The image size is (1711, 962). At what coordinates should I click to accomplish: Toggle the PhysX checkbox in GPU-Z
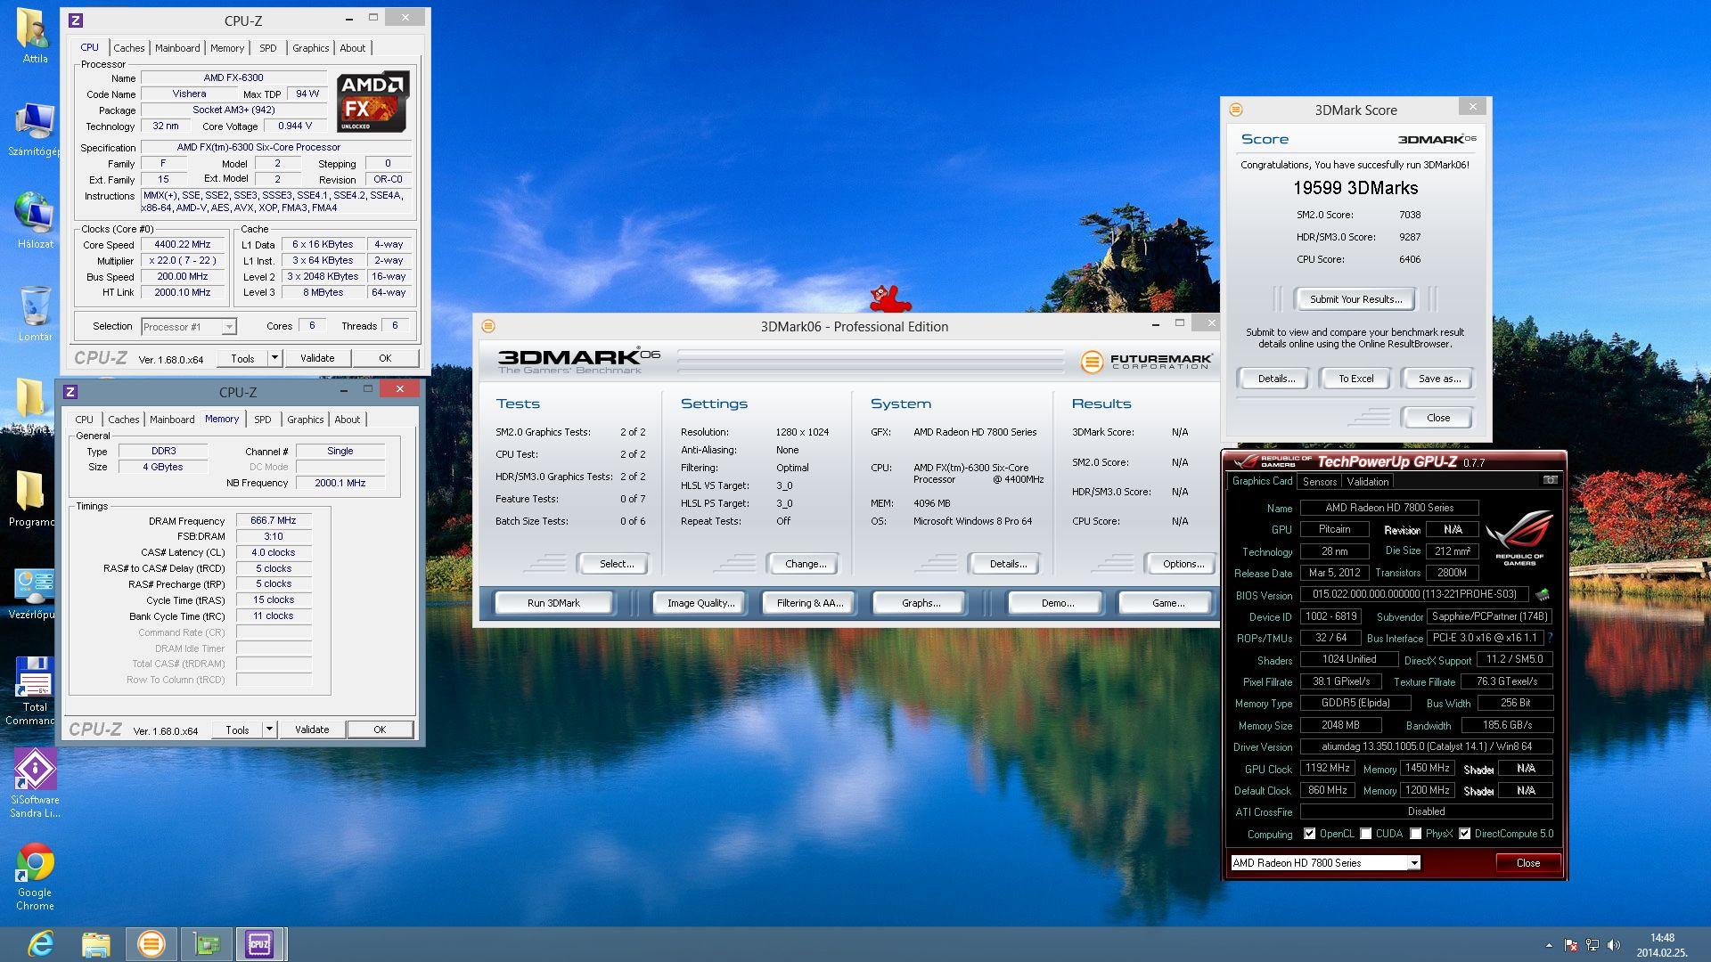tap(1415, 834)
